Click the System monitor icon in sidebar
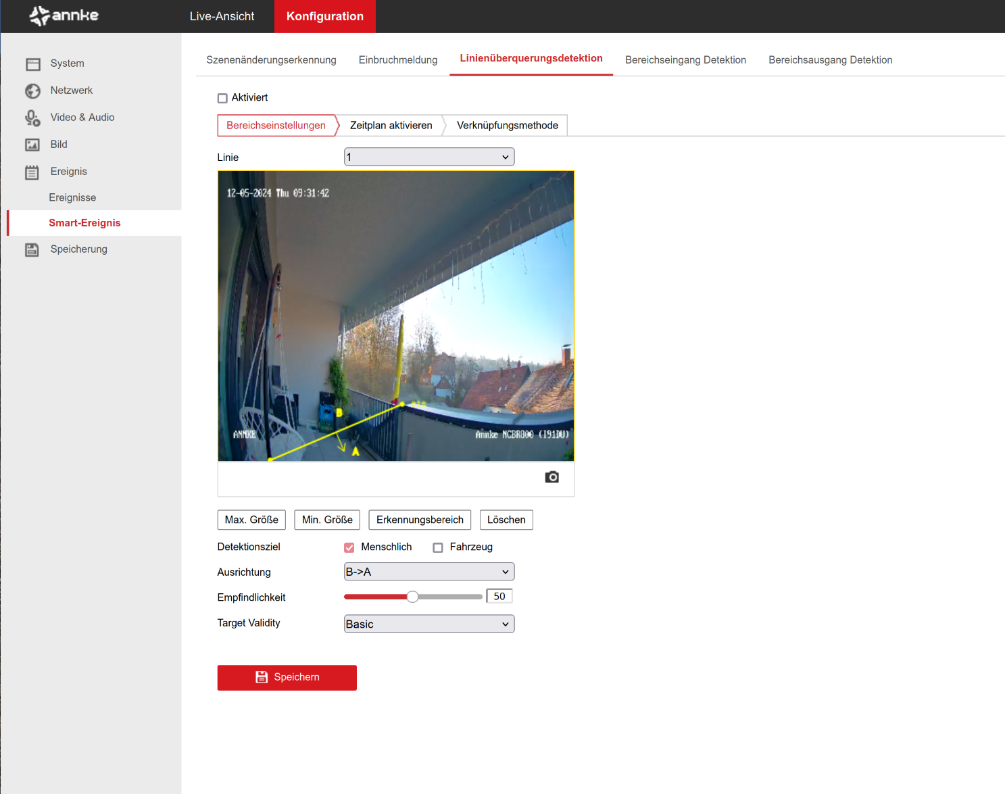This screenshot has height=794, width=1005. click(32, 64)
